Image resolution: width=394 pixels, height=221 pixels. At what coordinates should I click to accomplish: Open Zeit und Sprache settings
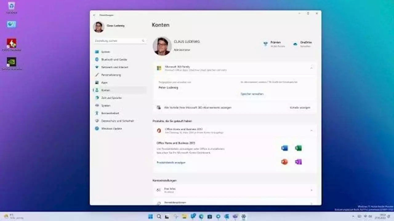click(x=119, y=98)
